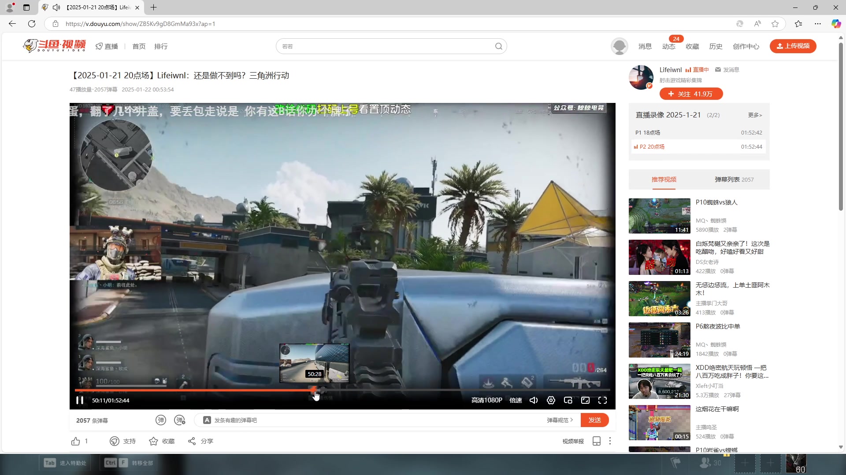This screenshot has width=846, height=475.
Task: Open more options vertical dots below video
Action: pyautogui.click(x=610, y=441)
